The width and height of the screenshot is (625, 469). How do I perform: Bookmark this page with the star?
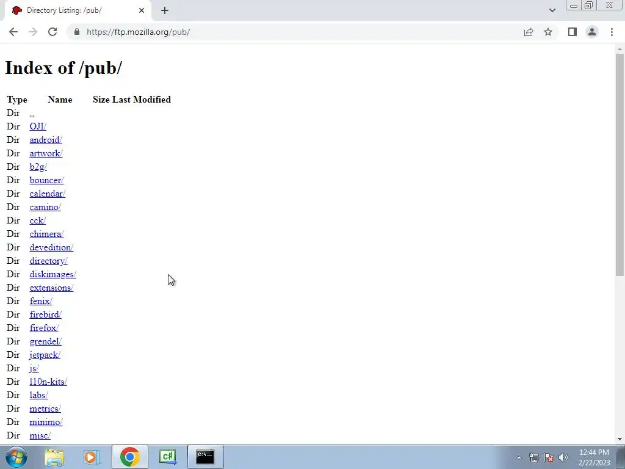coord(548,32)
